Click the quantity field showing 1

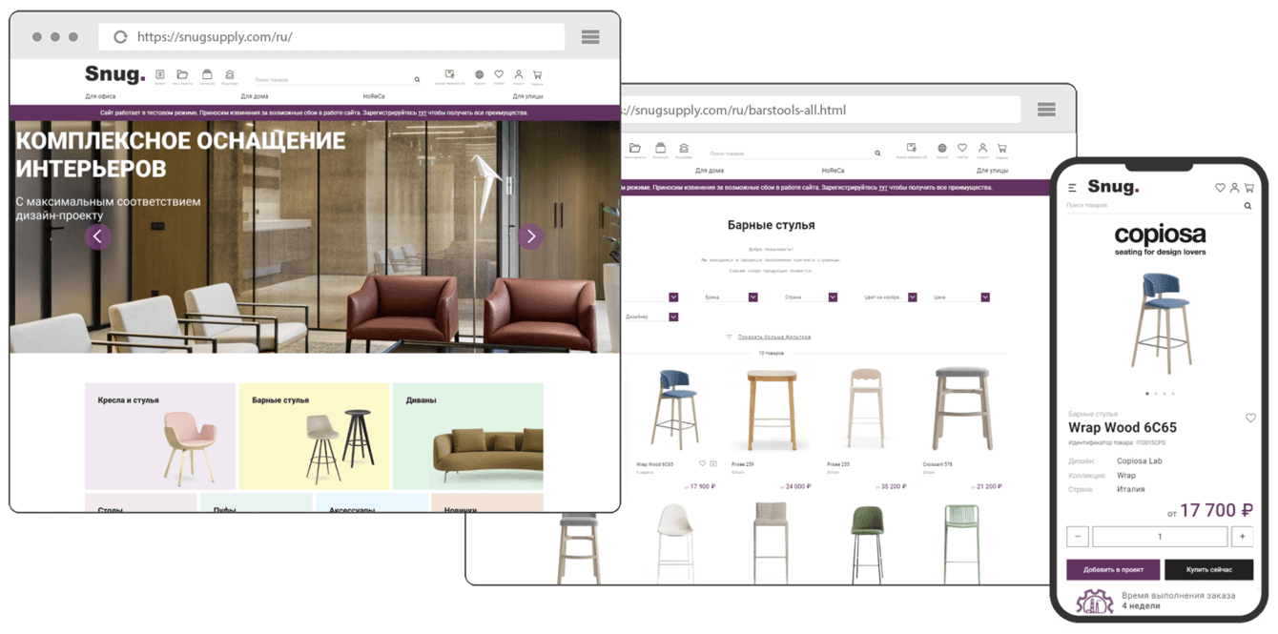(x=1160, y=537)
